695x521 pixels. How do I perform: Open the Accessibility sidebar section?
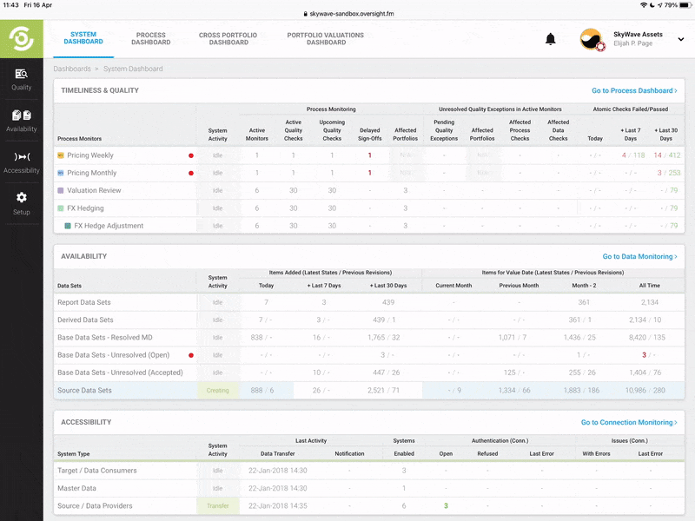(21, 162)
